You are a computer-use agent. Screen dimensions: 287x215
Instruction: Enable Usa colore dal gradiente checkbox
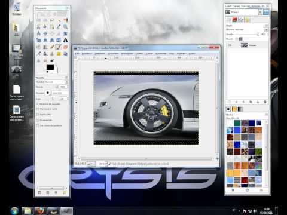click(x=37, y=125)
